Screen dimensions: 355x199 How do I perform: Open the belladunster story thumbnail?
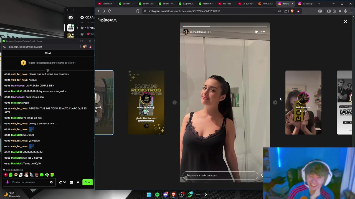point(303,103)
